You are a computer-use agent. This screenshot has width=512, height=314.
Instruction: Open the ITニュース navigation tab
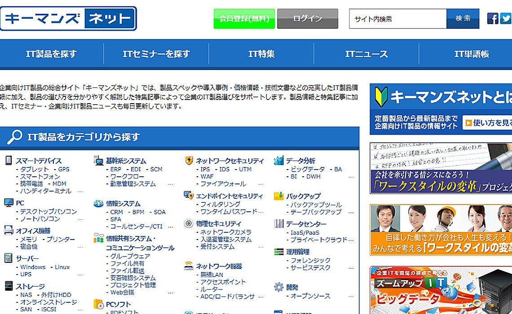point(366,54)
